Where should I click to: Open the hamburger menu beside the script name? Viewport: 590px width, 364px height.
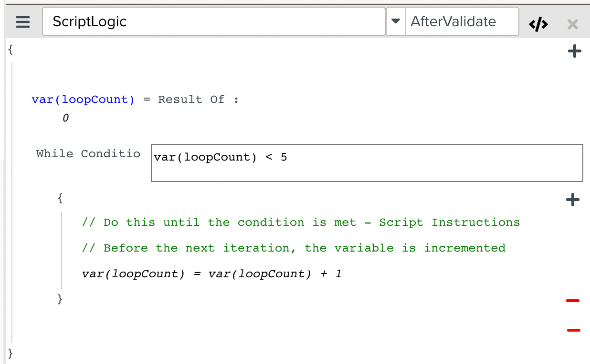(22, 22)
